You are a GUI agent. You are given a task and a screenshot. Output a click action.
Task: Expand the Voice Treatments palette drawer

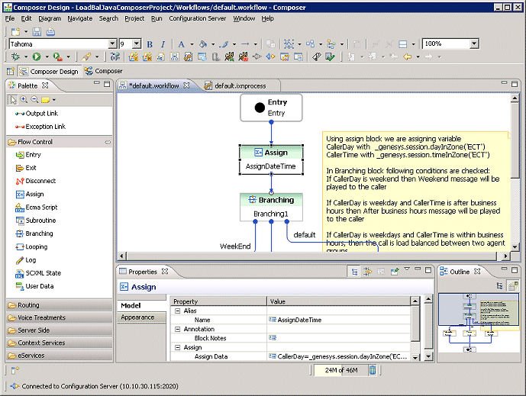click(59, 317)
